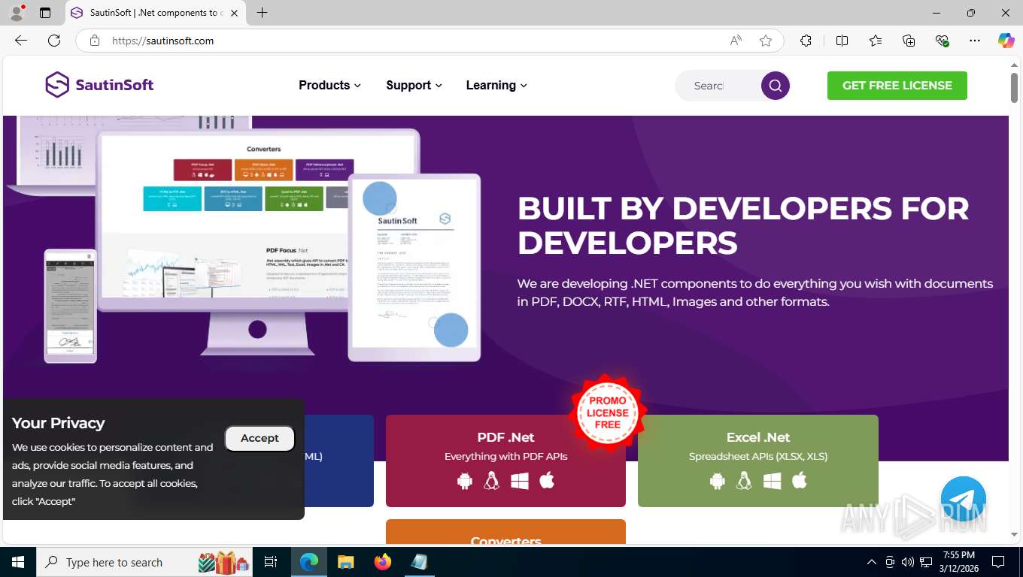Launch Firefox from taskbar
Image resolution: width=1023 pixels, height=577 pixels.
pos(383,562)
